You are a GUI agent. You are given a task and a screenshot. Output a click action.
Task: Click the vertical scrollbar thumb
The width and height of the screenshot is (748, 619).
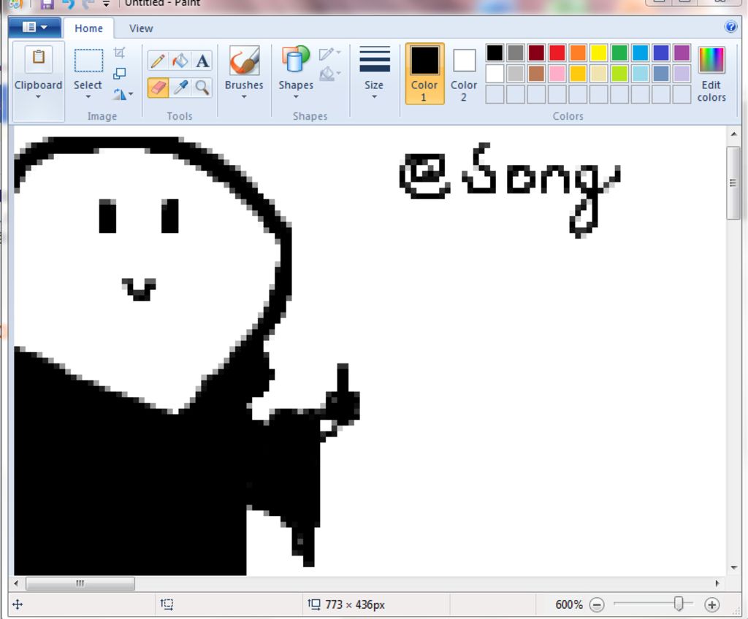(733, 183)
